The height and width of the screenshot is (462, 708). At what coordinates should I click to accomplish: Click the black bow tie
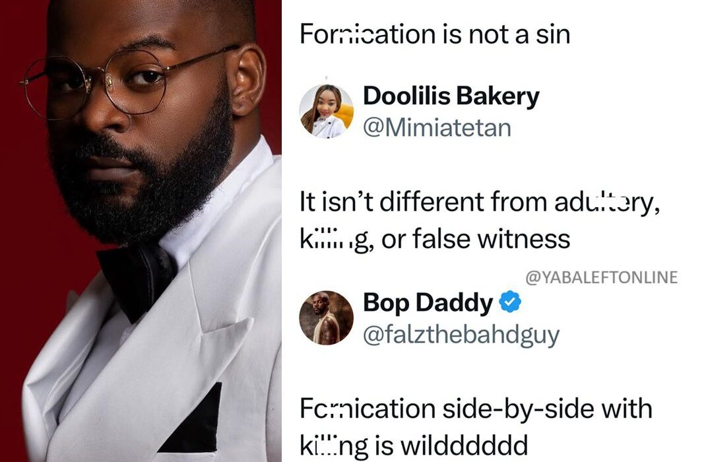(x=137, y=279)
